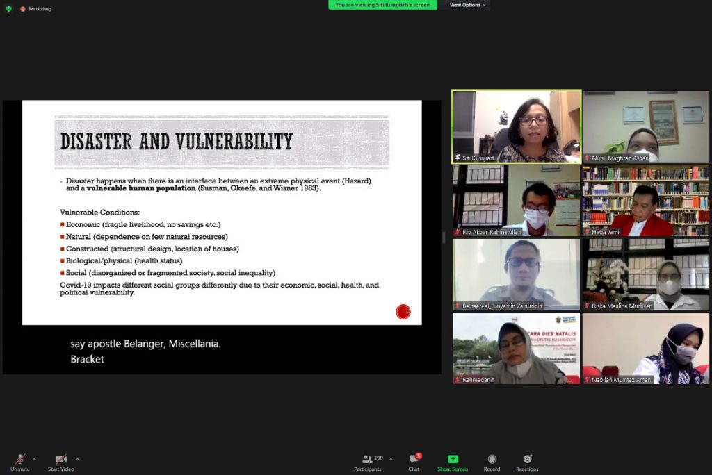This screenshot has width=712, height=475.
Task: Click the Record icon in the toolbar
Action: (x=492, y=459)
